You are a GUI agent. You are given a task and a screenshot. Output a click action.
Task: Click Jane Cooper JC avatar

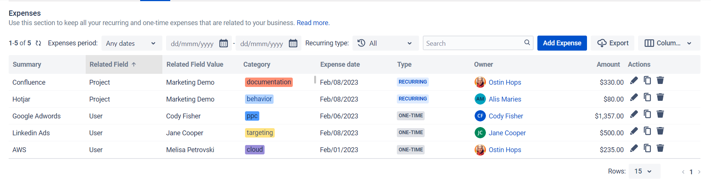[480, 133]
